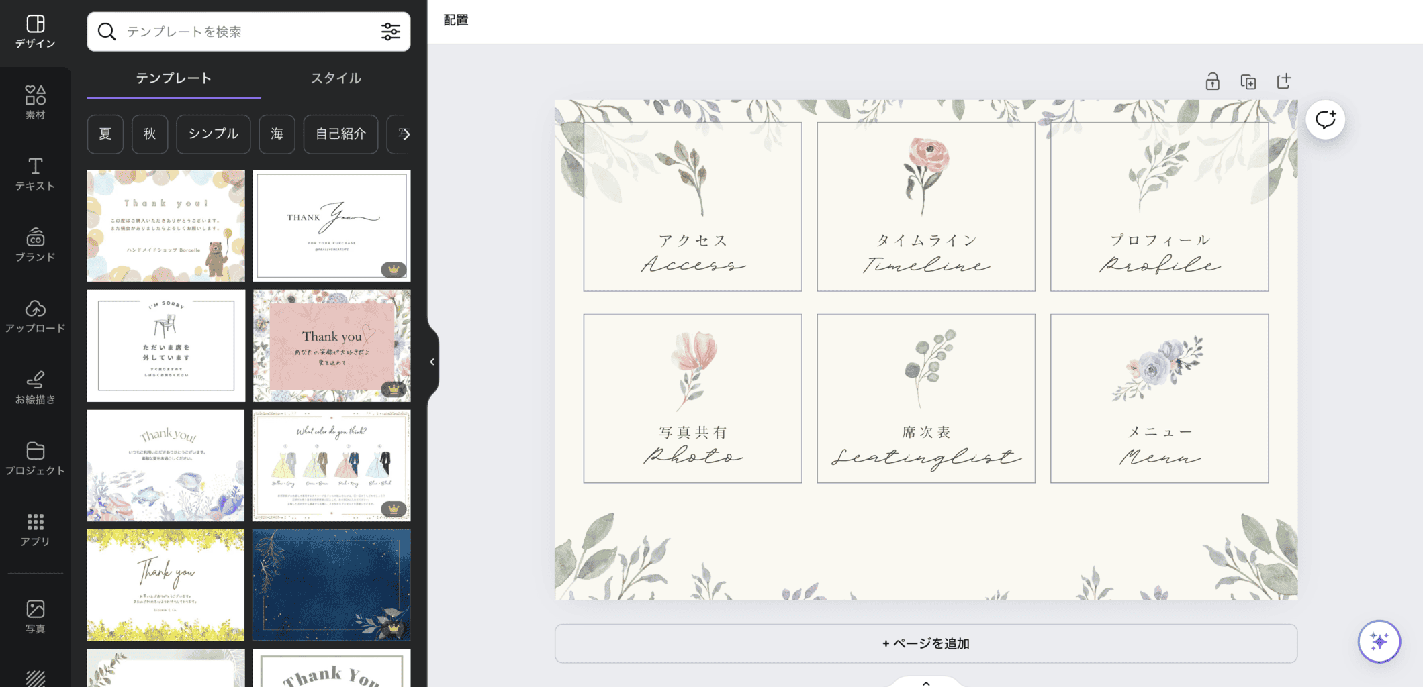Toggle the page lock icon
The image size is (1423, 687).
pos(1212,82)
